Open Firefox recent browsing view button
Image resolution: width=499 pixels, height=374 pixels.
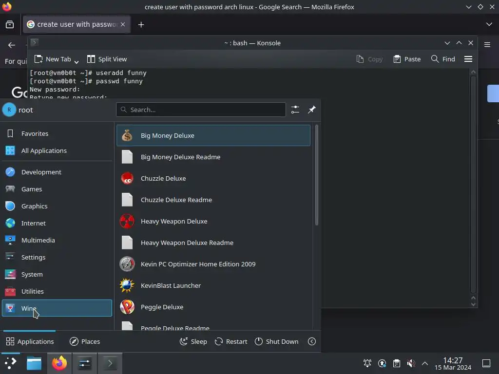(x=10, y=24)
